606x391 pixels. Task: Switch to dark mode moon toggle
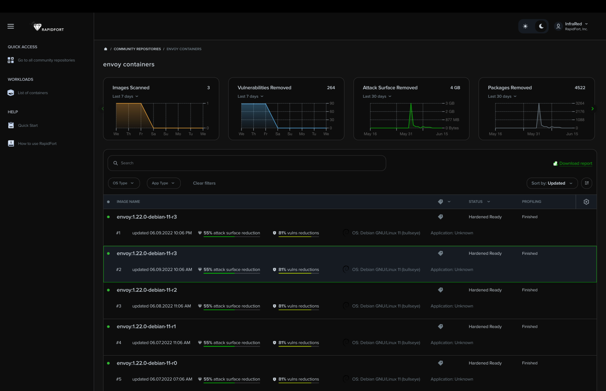click(x=541, y=26)
